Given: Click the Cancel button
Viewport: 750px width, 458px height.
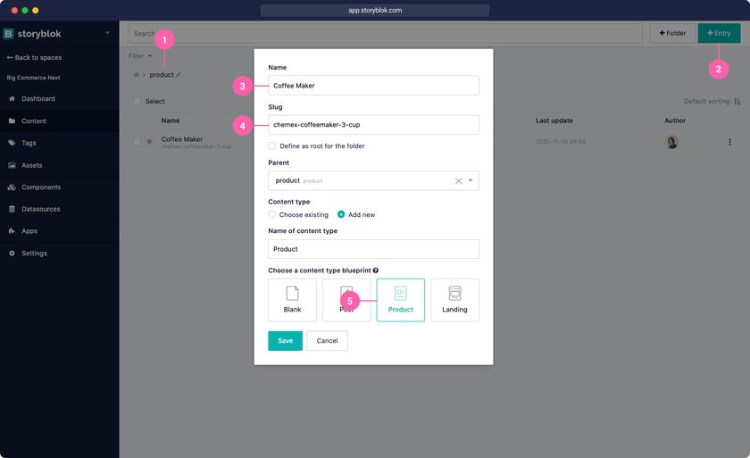Looking at the screenshot, I should (327, 341).
